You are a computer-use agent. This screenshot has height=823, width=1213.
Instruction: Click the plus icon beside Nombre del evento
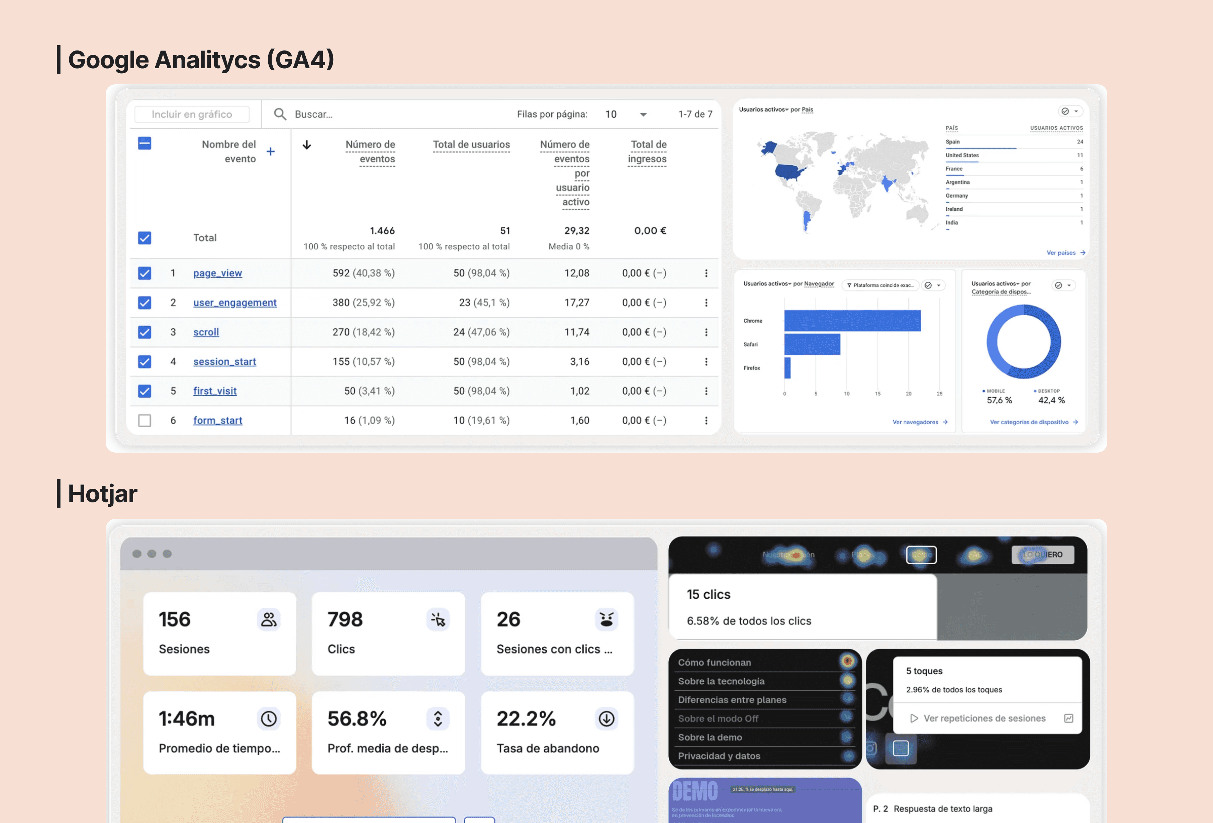pos(270,151)
